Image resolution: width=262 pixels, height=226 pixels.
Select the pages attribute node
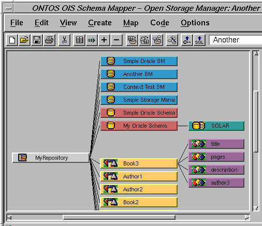[216, 157]
